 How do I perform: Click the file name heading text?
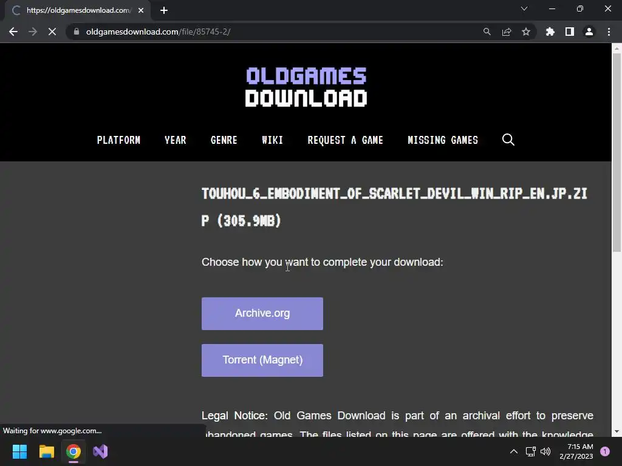(394, 208)
